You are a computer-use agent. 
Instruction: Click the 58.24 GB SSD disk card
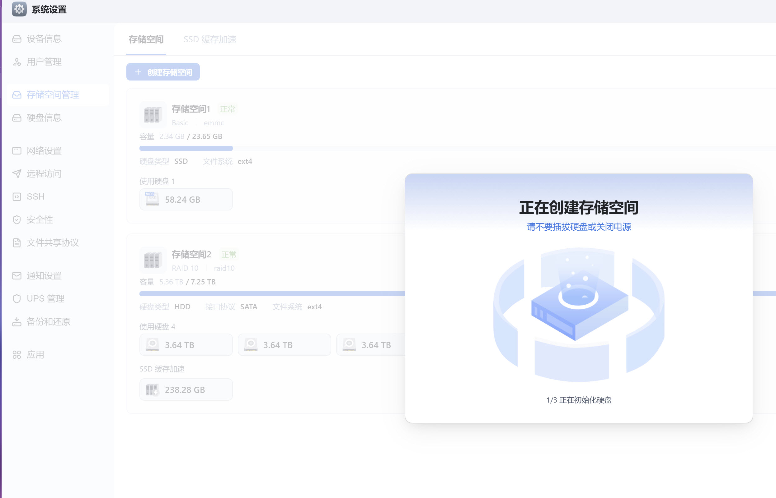click(186, 200)
